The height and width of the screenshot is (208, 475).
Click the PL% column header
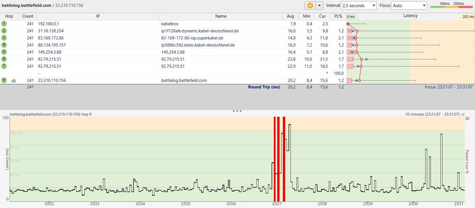[338, 16]
